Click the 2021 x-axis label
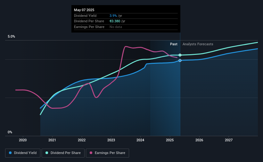 (52, 140)
